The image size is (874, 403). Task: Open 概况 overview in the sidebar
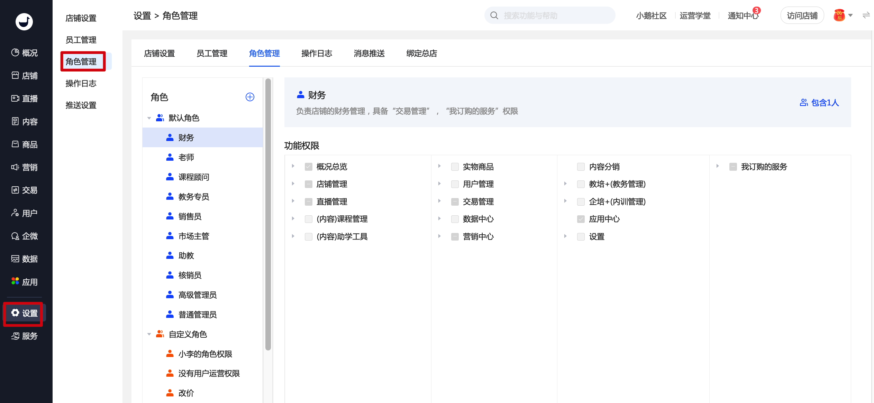coord(24,53)
